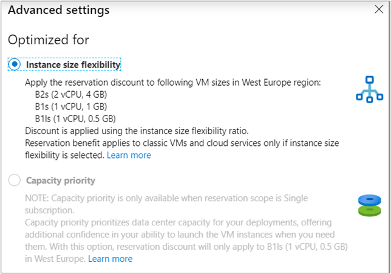Select the Capacity priority radio button
Viewport: 391px width, 274px height.
[15, 180]
